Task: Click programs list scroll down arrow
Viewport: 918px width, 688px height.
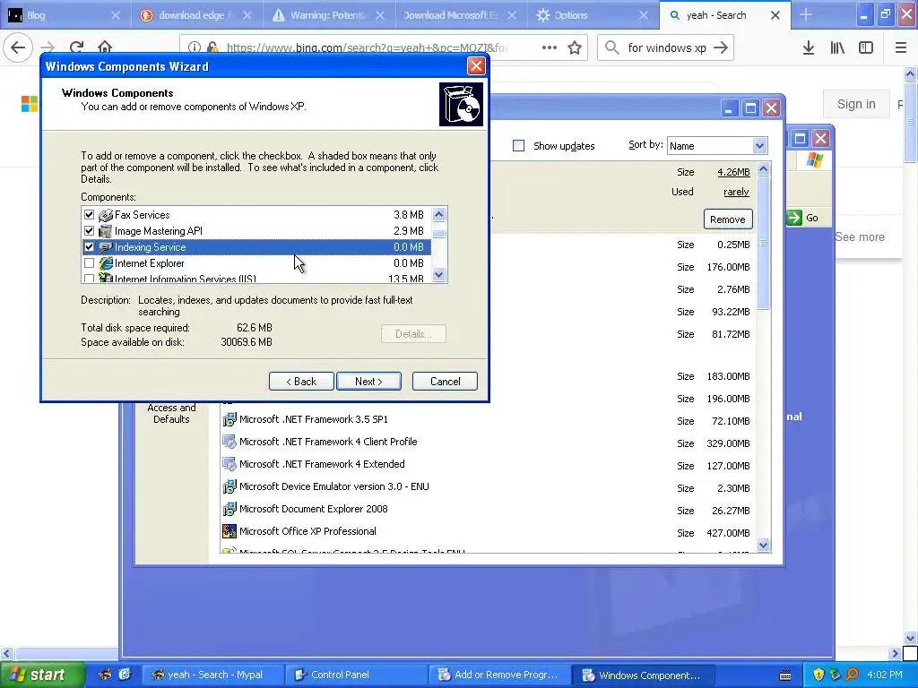Action: coord(763,545)
